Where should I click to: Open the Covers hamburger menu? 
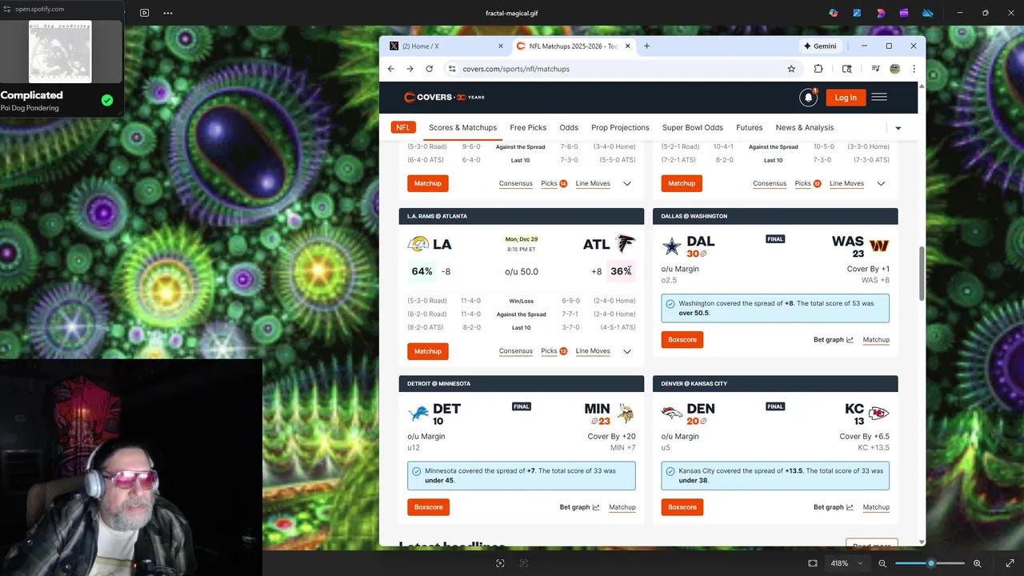879,98
